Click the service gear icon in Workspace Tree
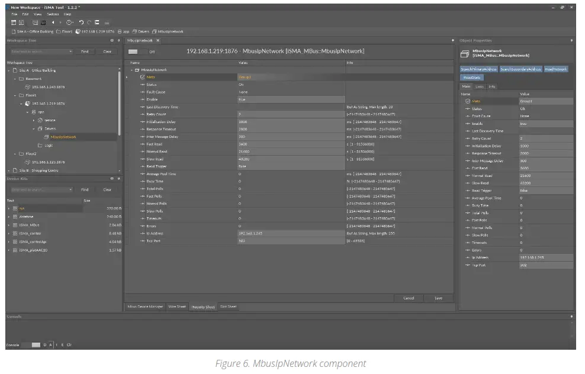The image size is (585, 374). pos(40,120)
